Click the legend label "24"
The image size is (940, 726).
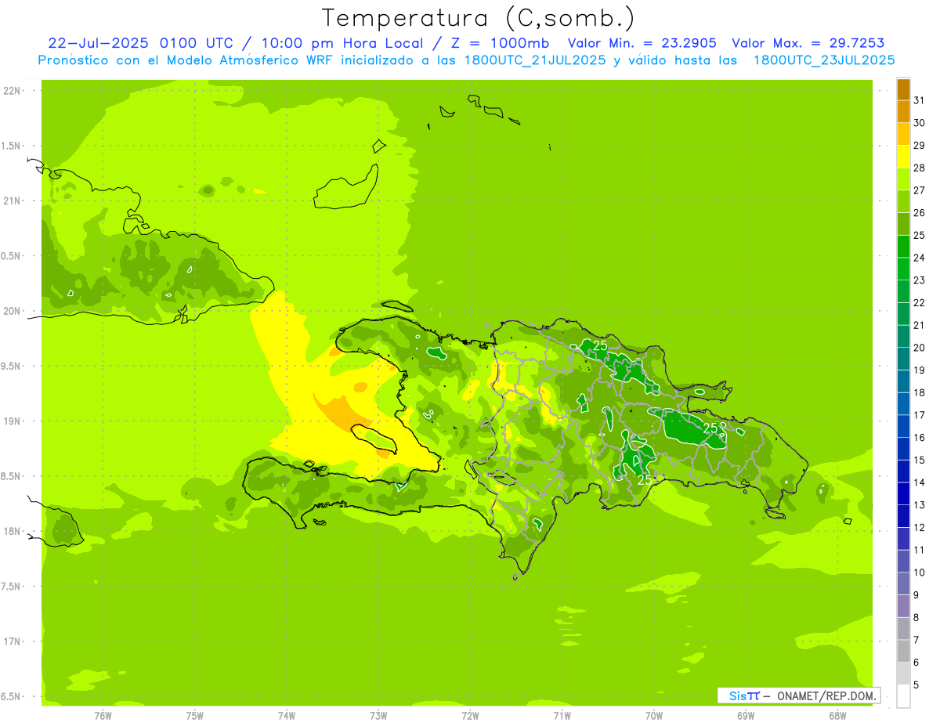pos(919,258)
